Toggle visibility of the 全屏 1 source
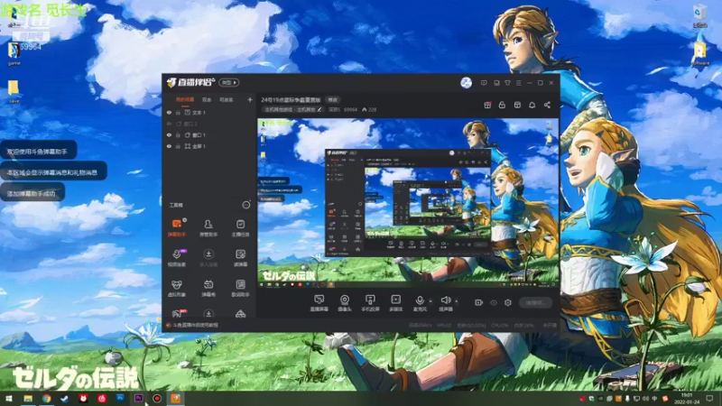The height and width of the screenshot is (406, 722). (169, 146)
